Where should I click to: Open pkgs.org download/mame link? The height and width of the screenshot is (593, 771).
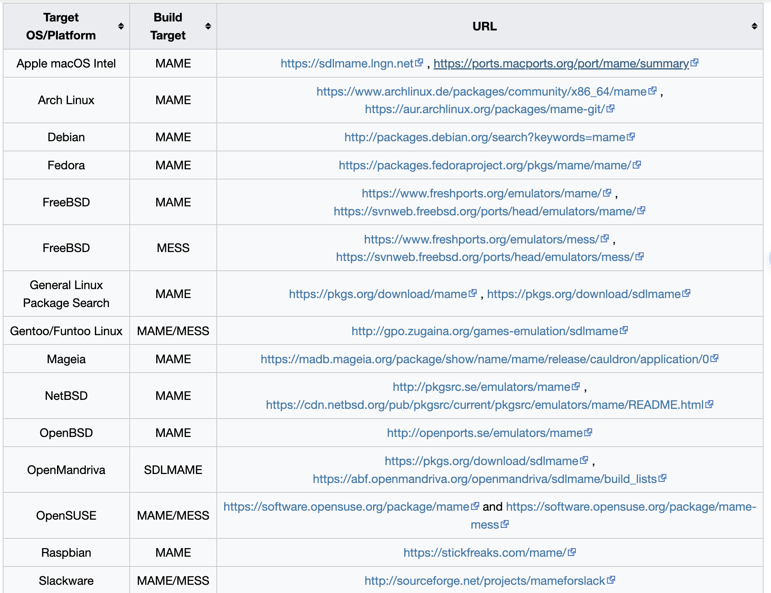tap(378, 294)
